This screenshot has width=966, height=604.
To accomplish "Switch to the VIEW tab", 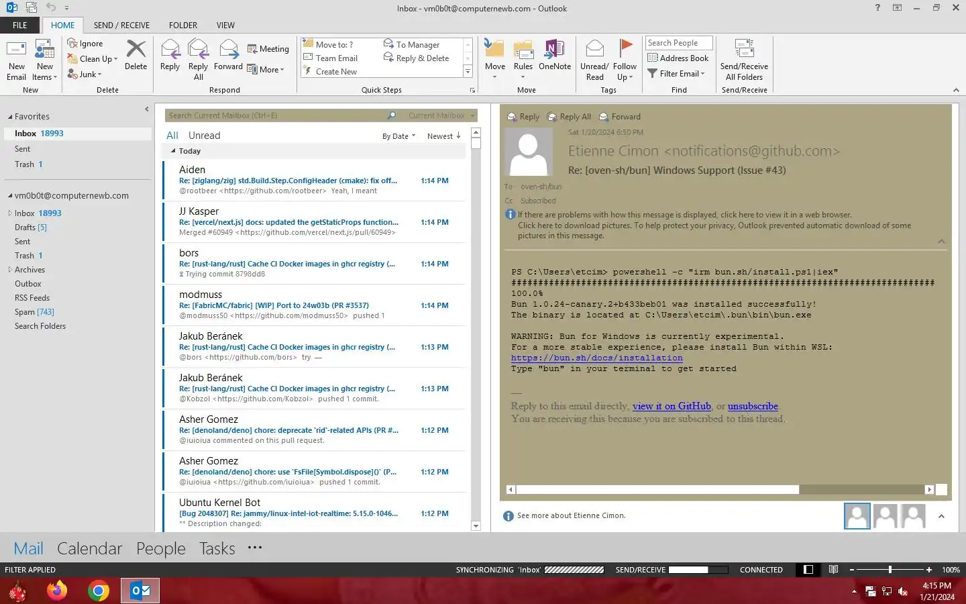I will (225, 26).
